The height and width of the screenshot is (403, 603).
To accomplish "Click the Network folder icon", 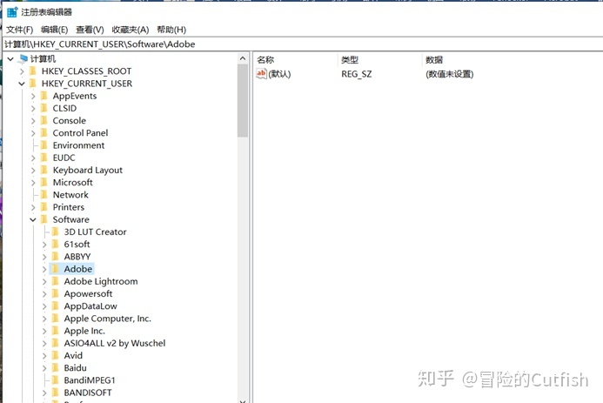I will coord(44,195).
